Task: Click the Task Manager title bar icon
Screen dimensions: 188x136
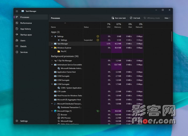Action: (23, 11)
